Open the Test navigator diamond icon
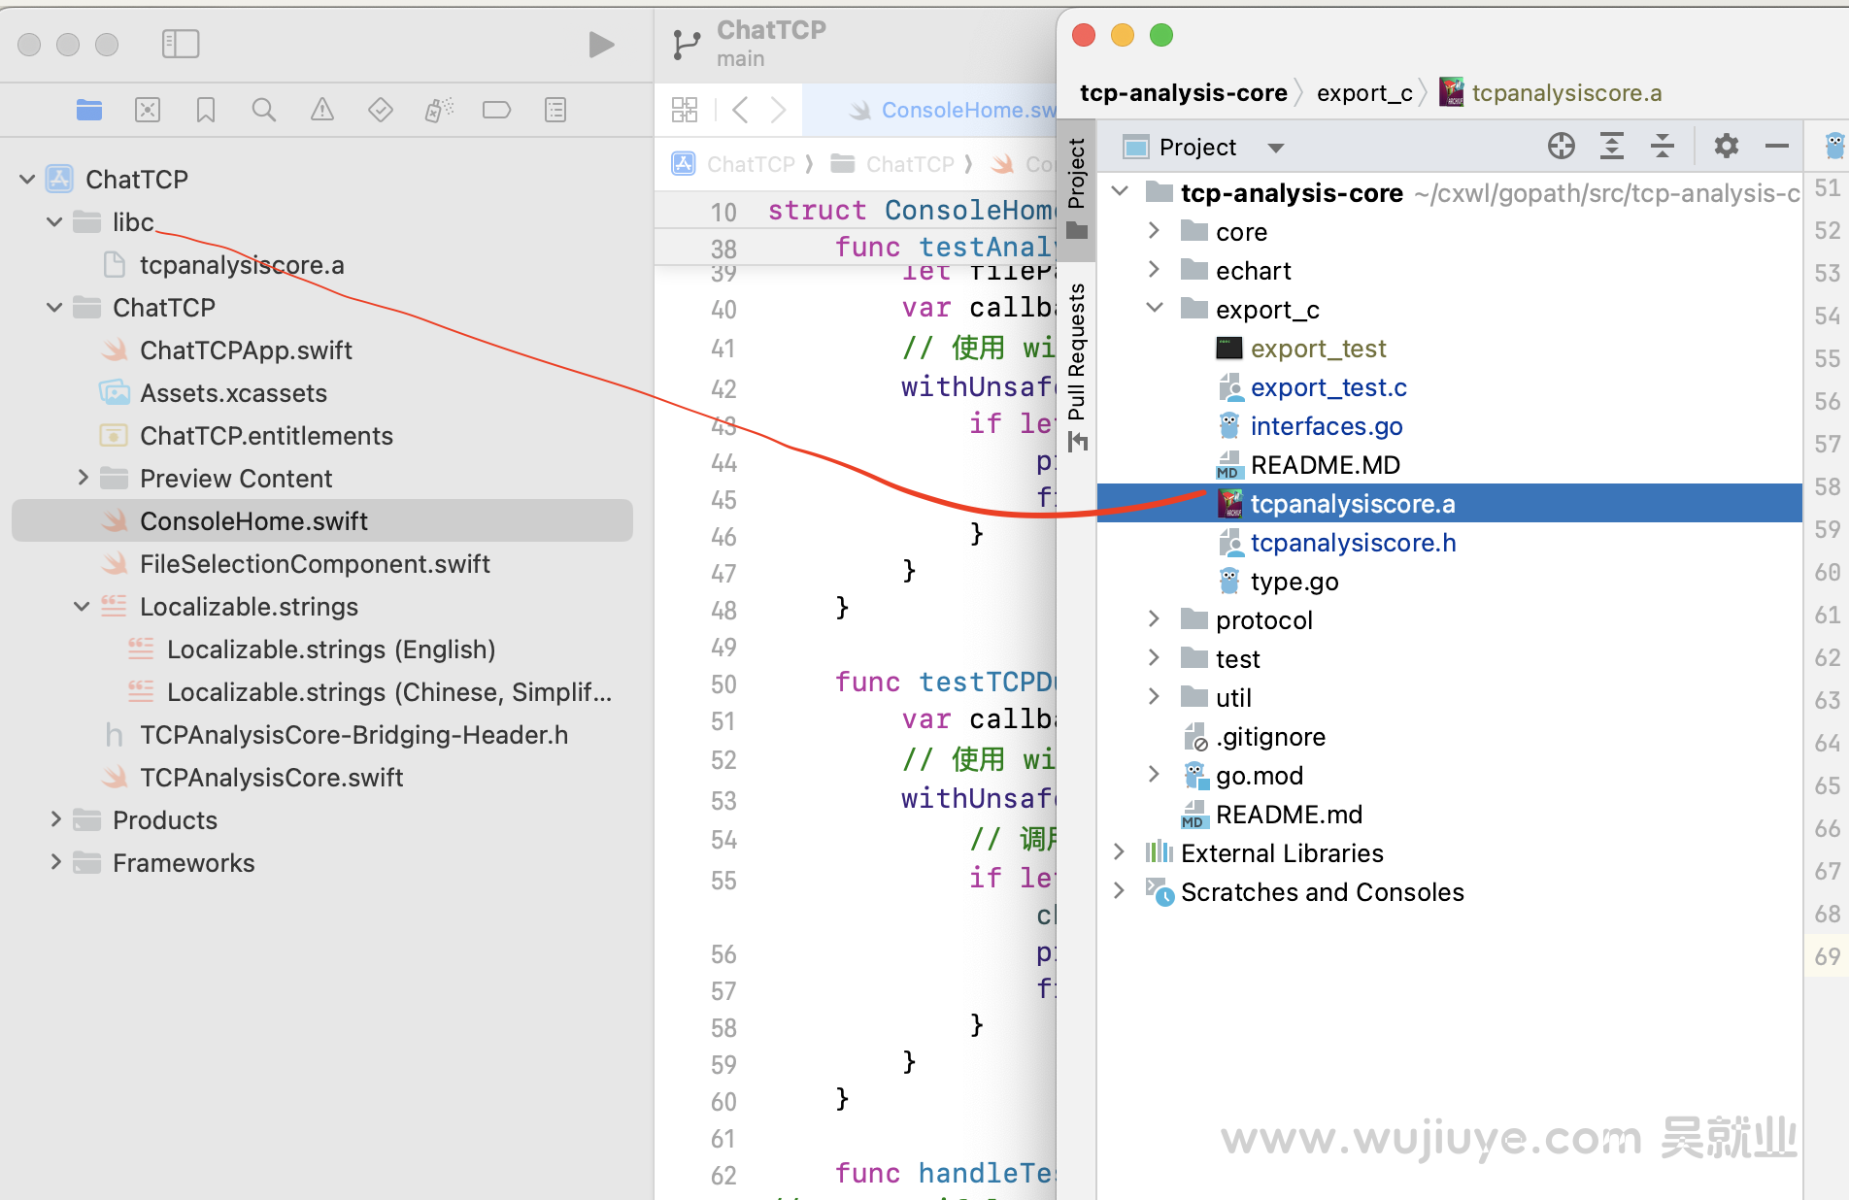The height and width of the screenshot is (1200, 1849). click(x=381, y=110)
